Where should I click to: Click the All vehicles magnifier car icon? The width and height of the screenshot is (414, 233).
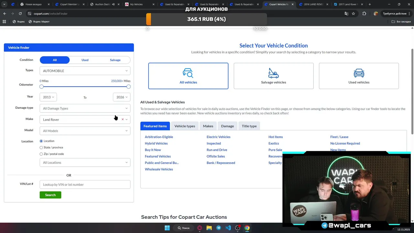(188, 73)
